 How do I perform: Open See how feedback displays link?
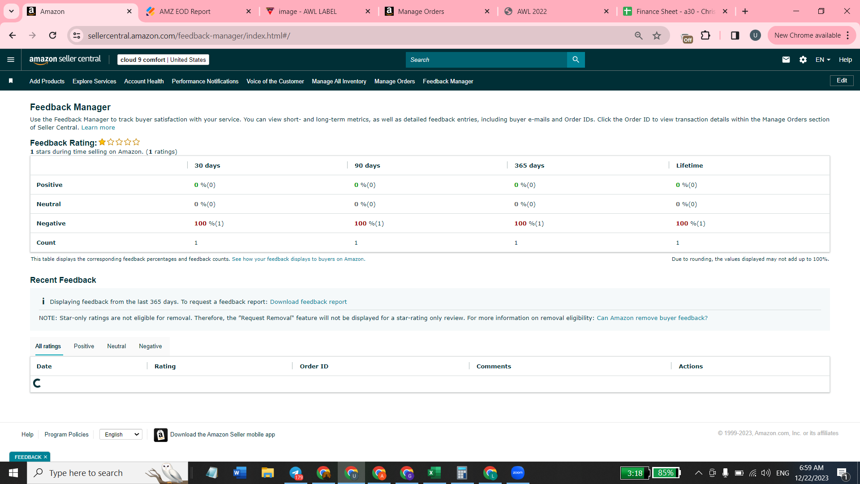[x=298, y=259]
